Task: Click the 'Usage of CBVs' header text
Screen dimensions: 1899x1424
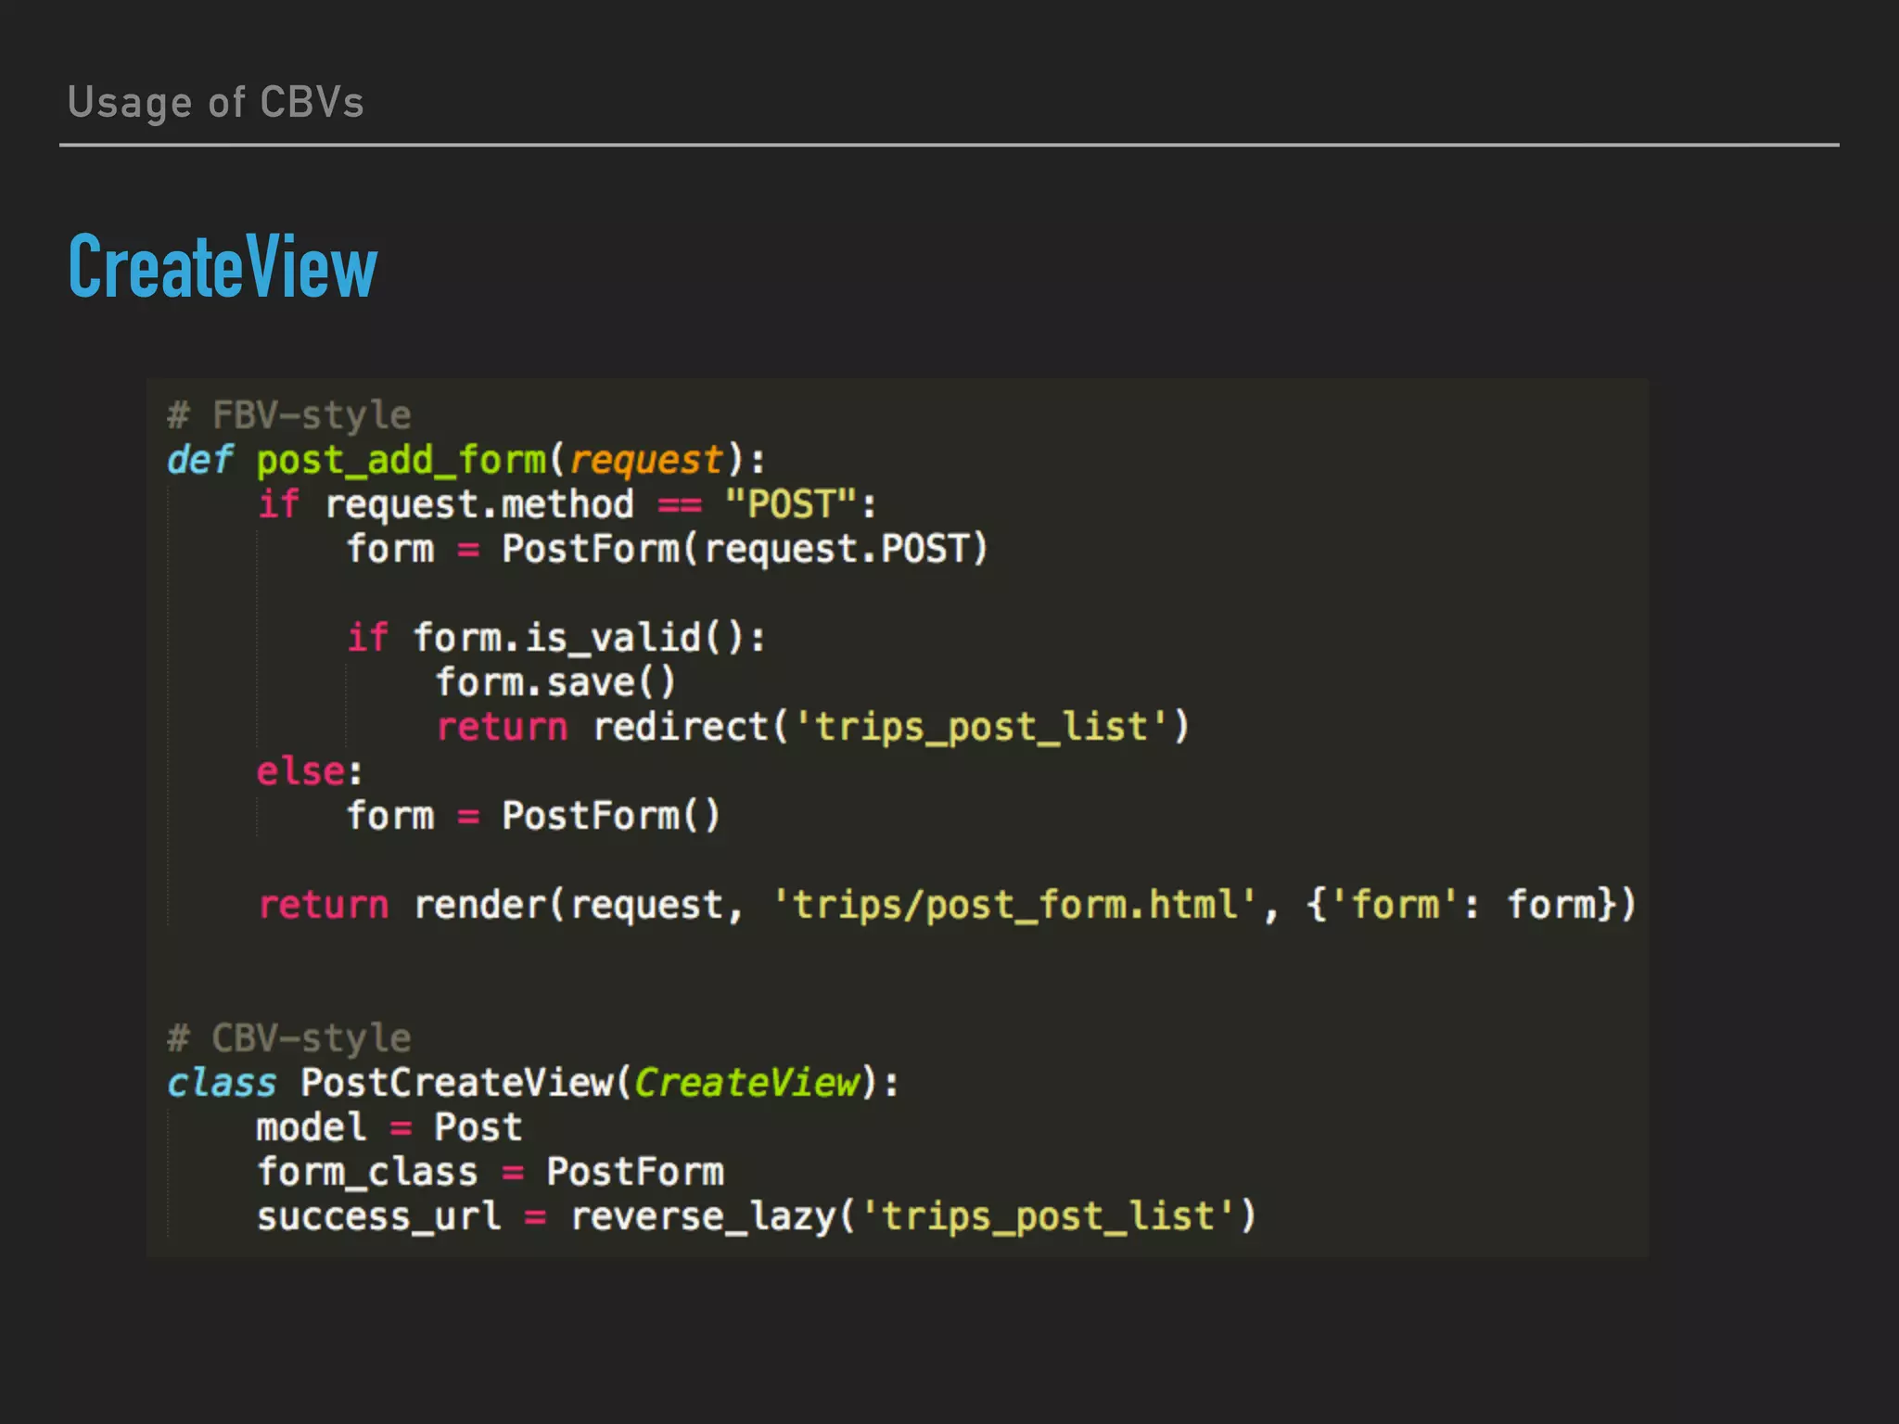Action: point(216,103)
